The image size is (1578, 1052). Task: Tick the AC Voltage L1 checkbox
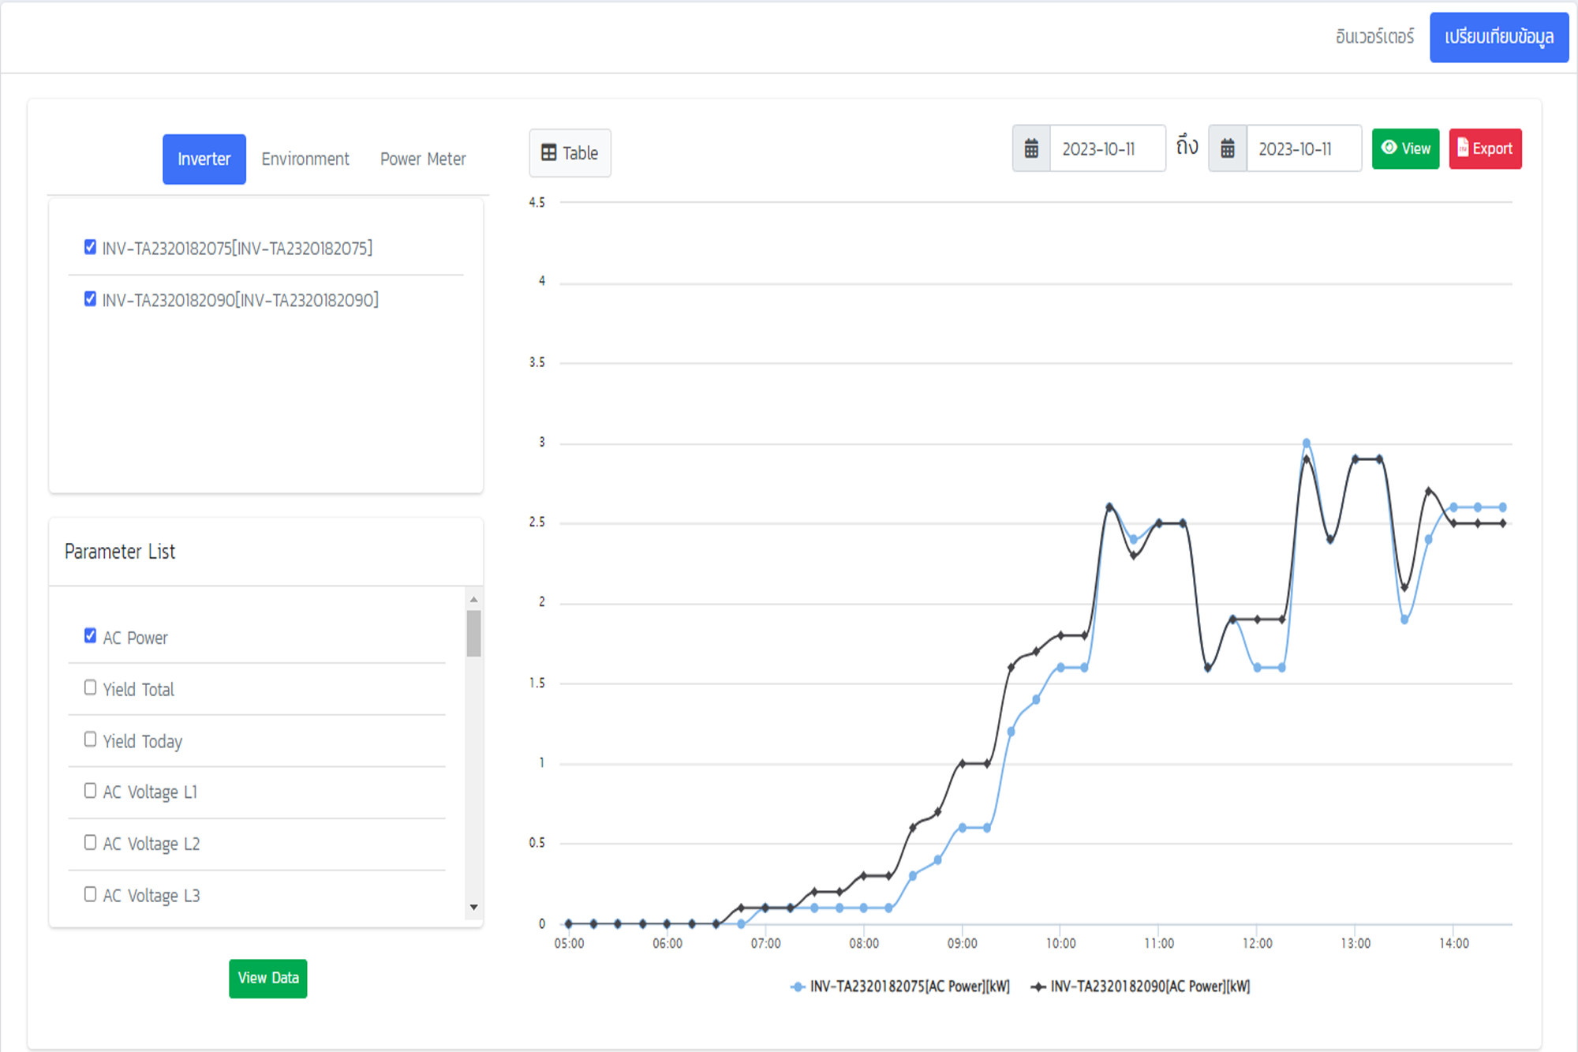click(91, 790)
